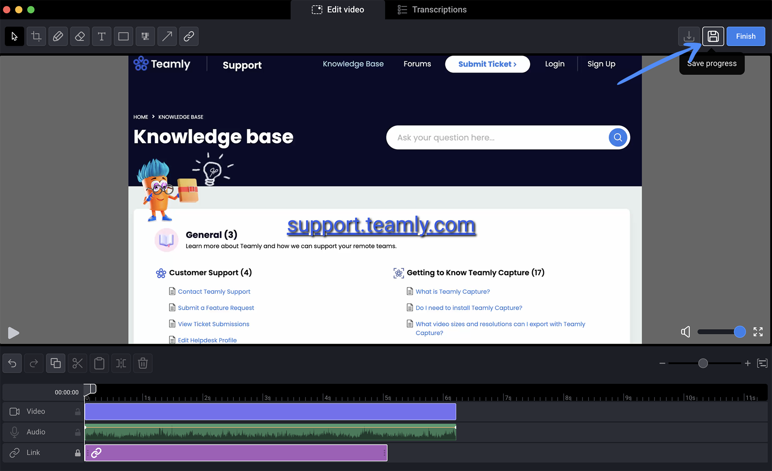Click the clipboard paste icon

(x=99, y=363)
